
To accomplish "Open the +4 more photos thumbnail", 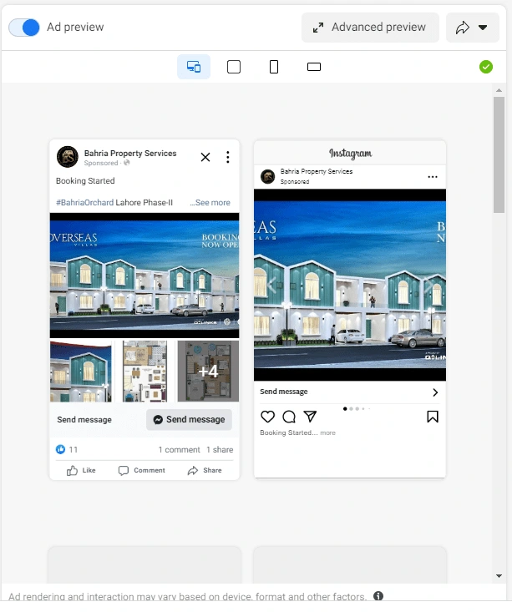I will click(208, 372).
